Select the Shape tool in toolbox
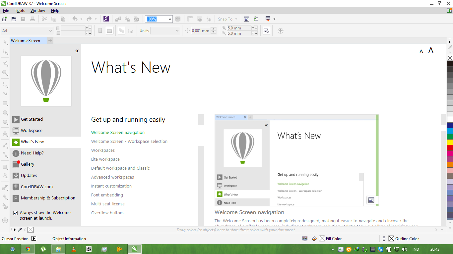Image resolution: width=453 pixels, height=254 pixels. pos(5,52)
